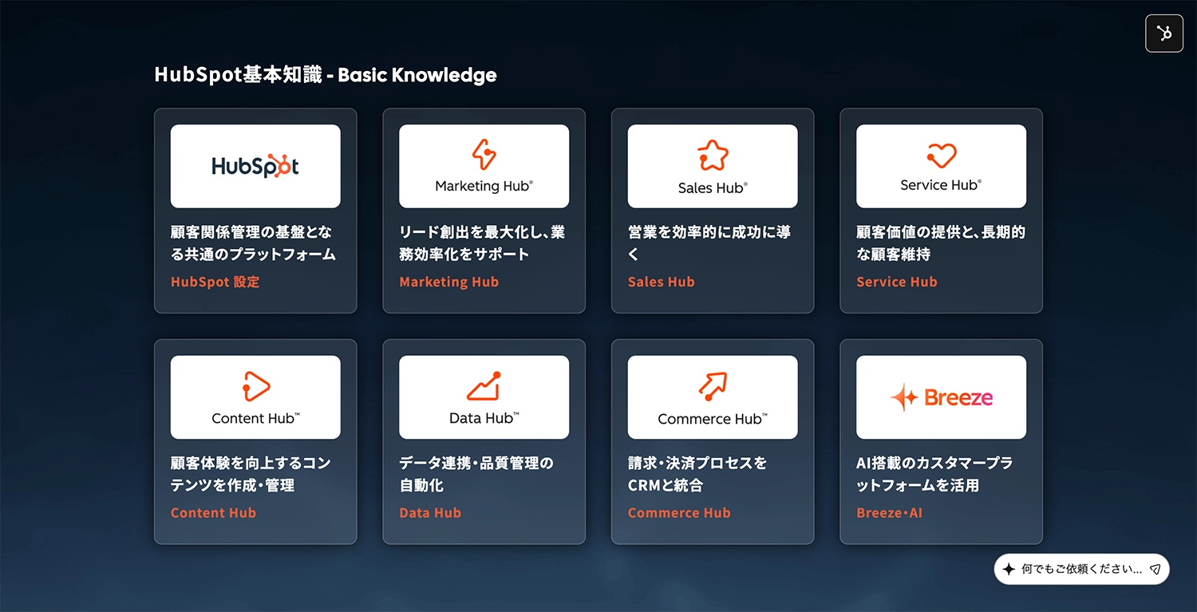Open the HubSpot logo thumbnail
The height and width of the screenshot is (612, 1197).
[x=255, y=166]
